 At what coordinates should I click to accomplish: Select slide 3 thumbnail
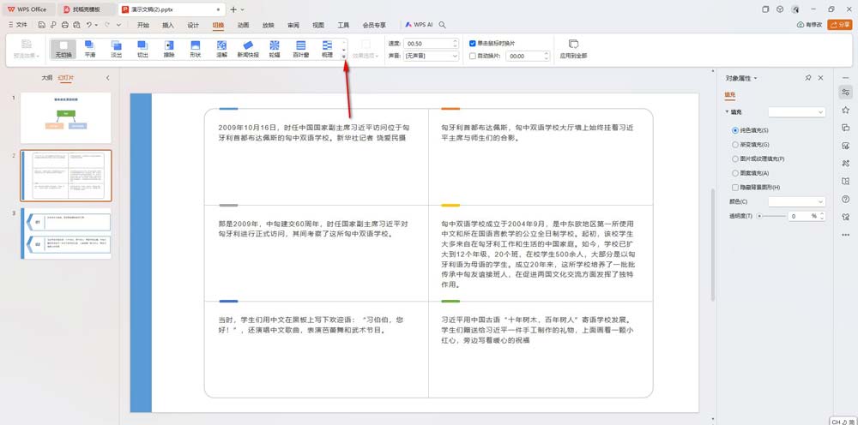(x=66, y=233)
